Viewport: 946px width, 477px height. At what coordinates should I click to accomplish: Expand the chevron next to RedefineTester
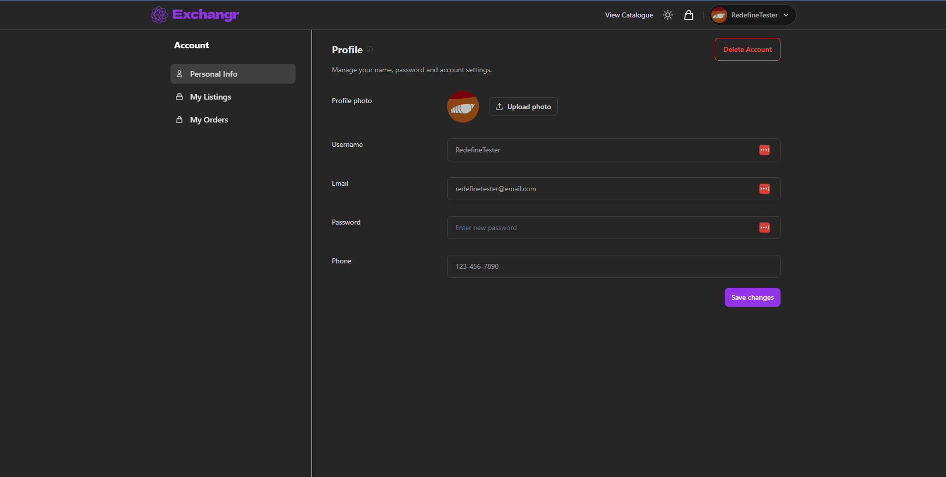click(786, 15)
